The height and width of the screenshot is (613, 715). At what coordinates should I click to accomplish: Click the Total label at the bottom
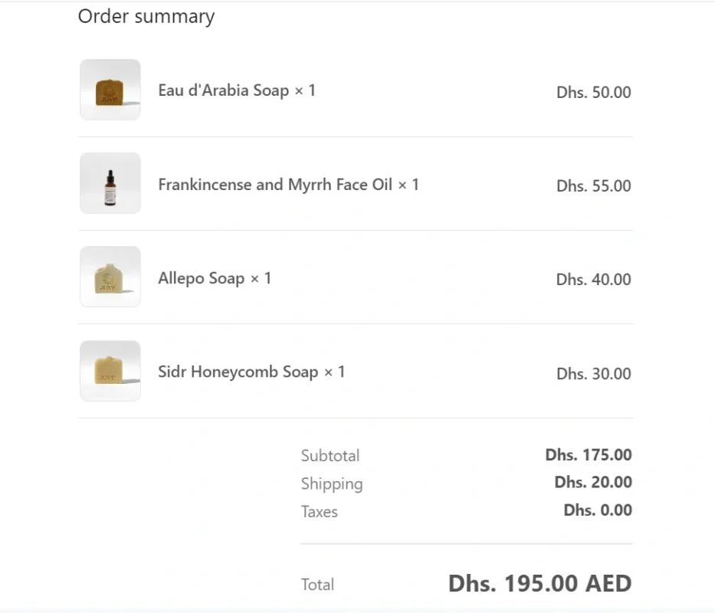(x=318, y=584)
